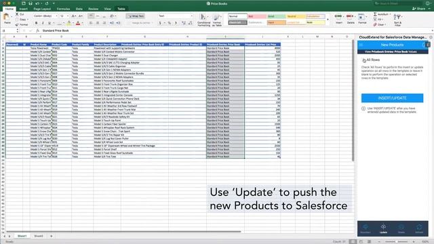This screenshot has width=434, height=244.
Task: Open the CloudExtend hamburger menu icon
Action: pos(361,45)
